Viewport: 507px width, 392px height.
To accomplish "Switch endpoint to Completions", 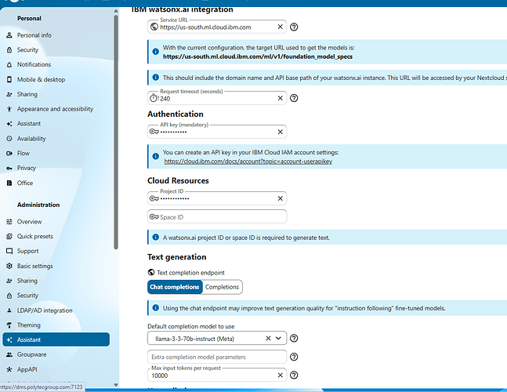I will point(222,287).
